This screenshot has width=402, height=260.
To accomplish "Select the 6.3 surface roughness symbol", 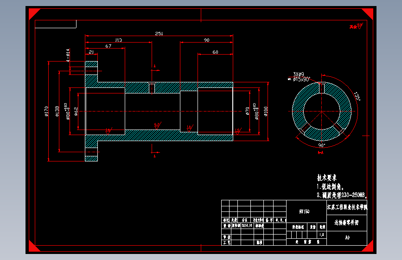I will [x=157, y=126].
